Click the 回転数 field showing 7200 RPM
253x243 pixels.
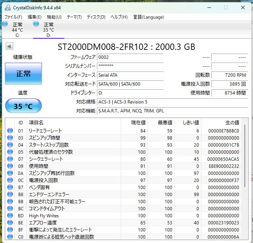[230, 75]
